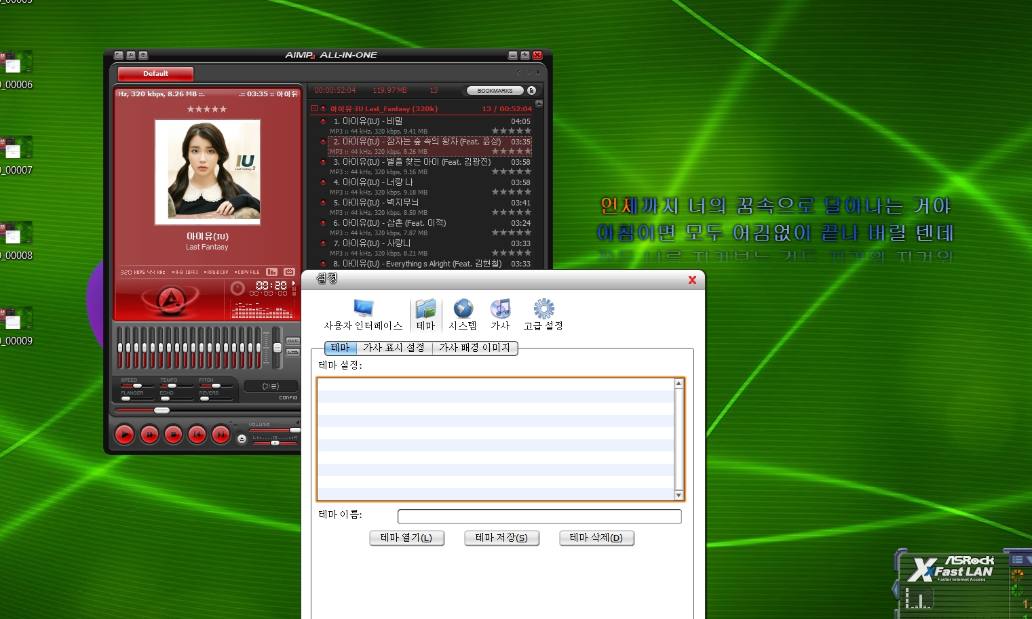Click the visualization bars icon in info strip
This screenshot has width=1032, height=619.
272,272
